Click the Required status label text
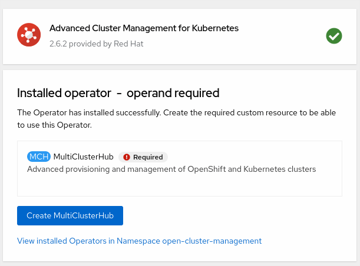The width and height of the screenshot is (360, 266). click(148, 157)
